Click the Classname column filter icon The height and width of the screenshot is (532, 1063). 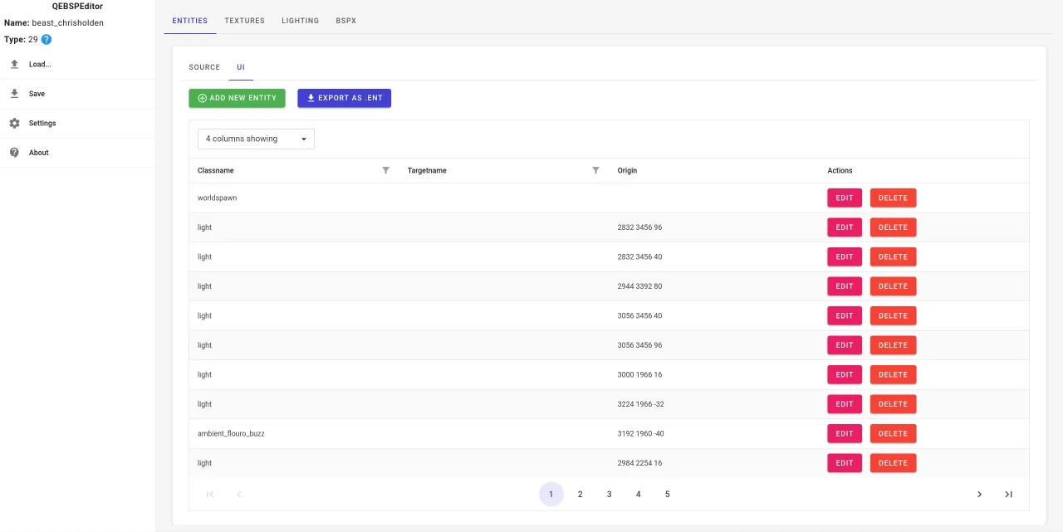pos(385,170)
